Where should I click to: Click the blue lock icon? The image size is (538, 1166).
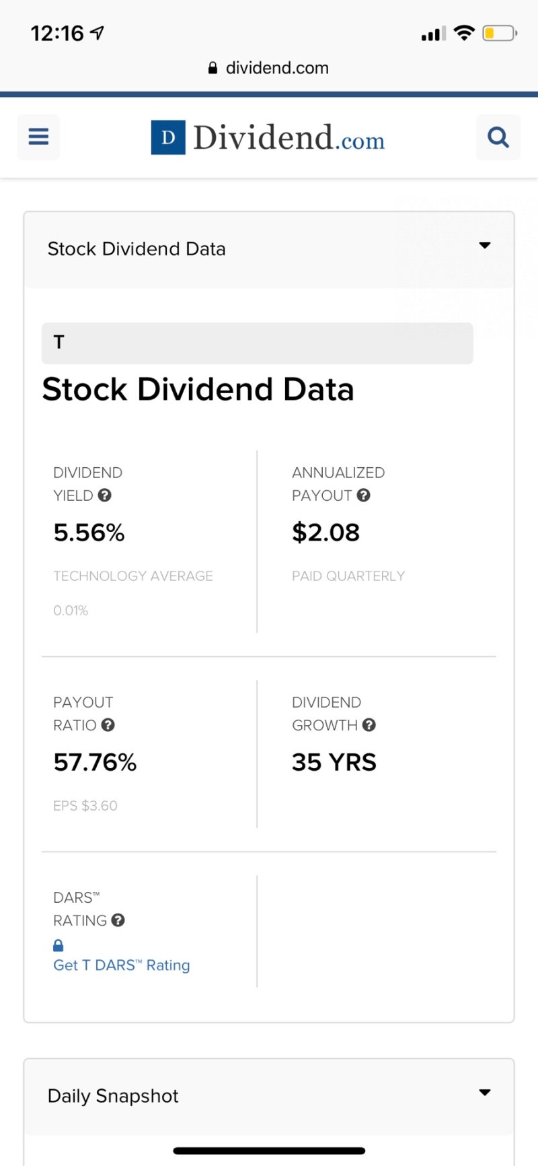pos(59,946)
